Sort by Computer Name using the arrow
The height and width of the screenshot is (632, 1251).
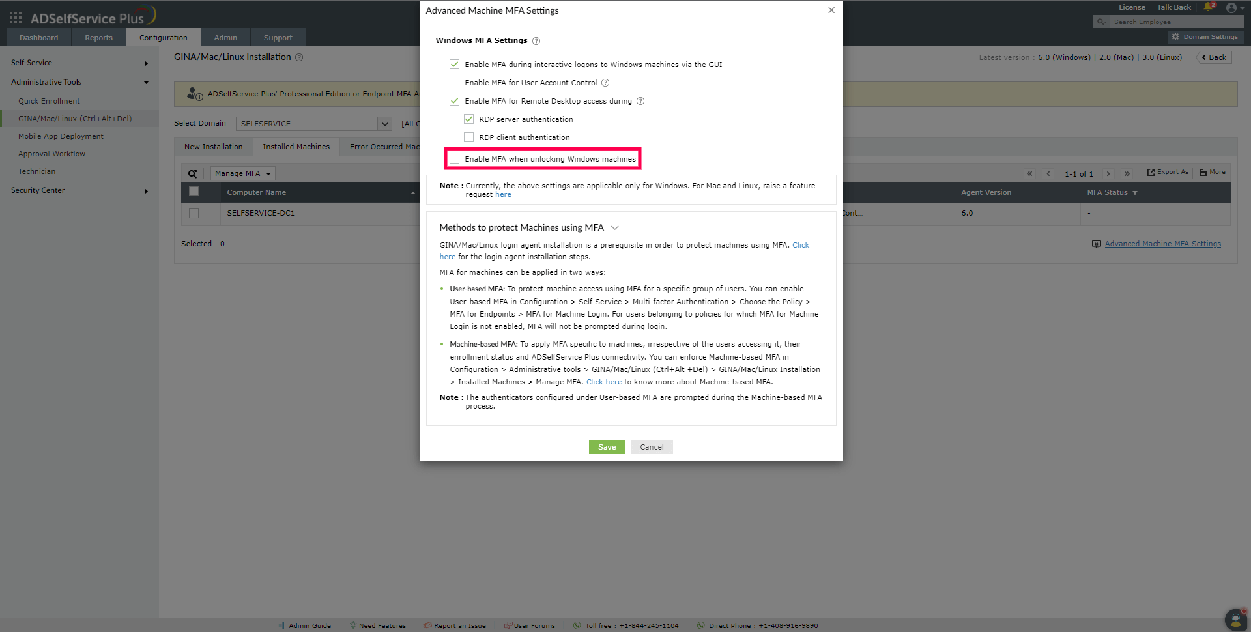[x=413, y=193]
